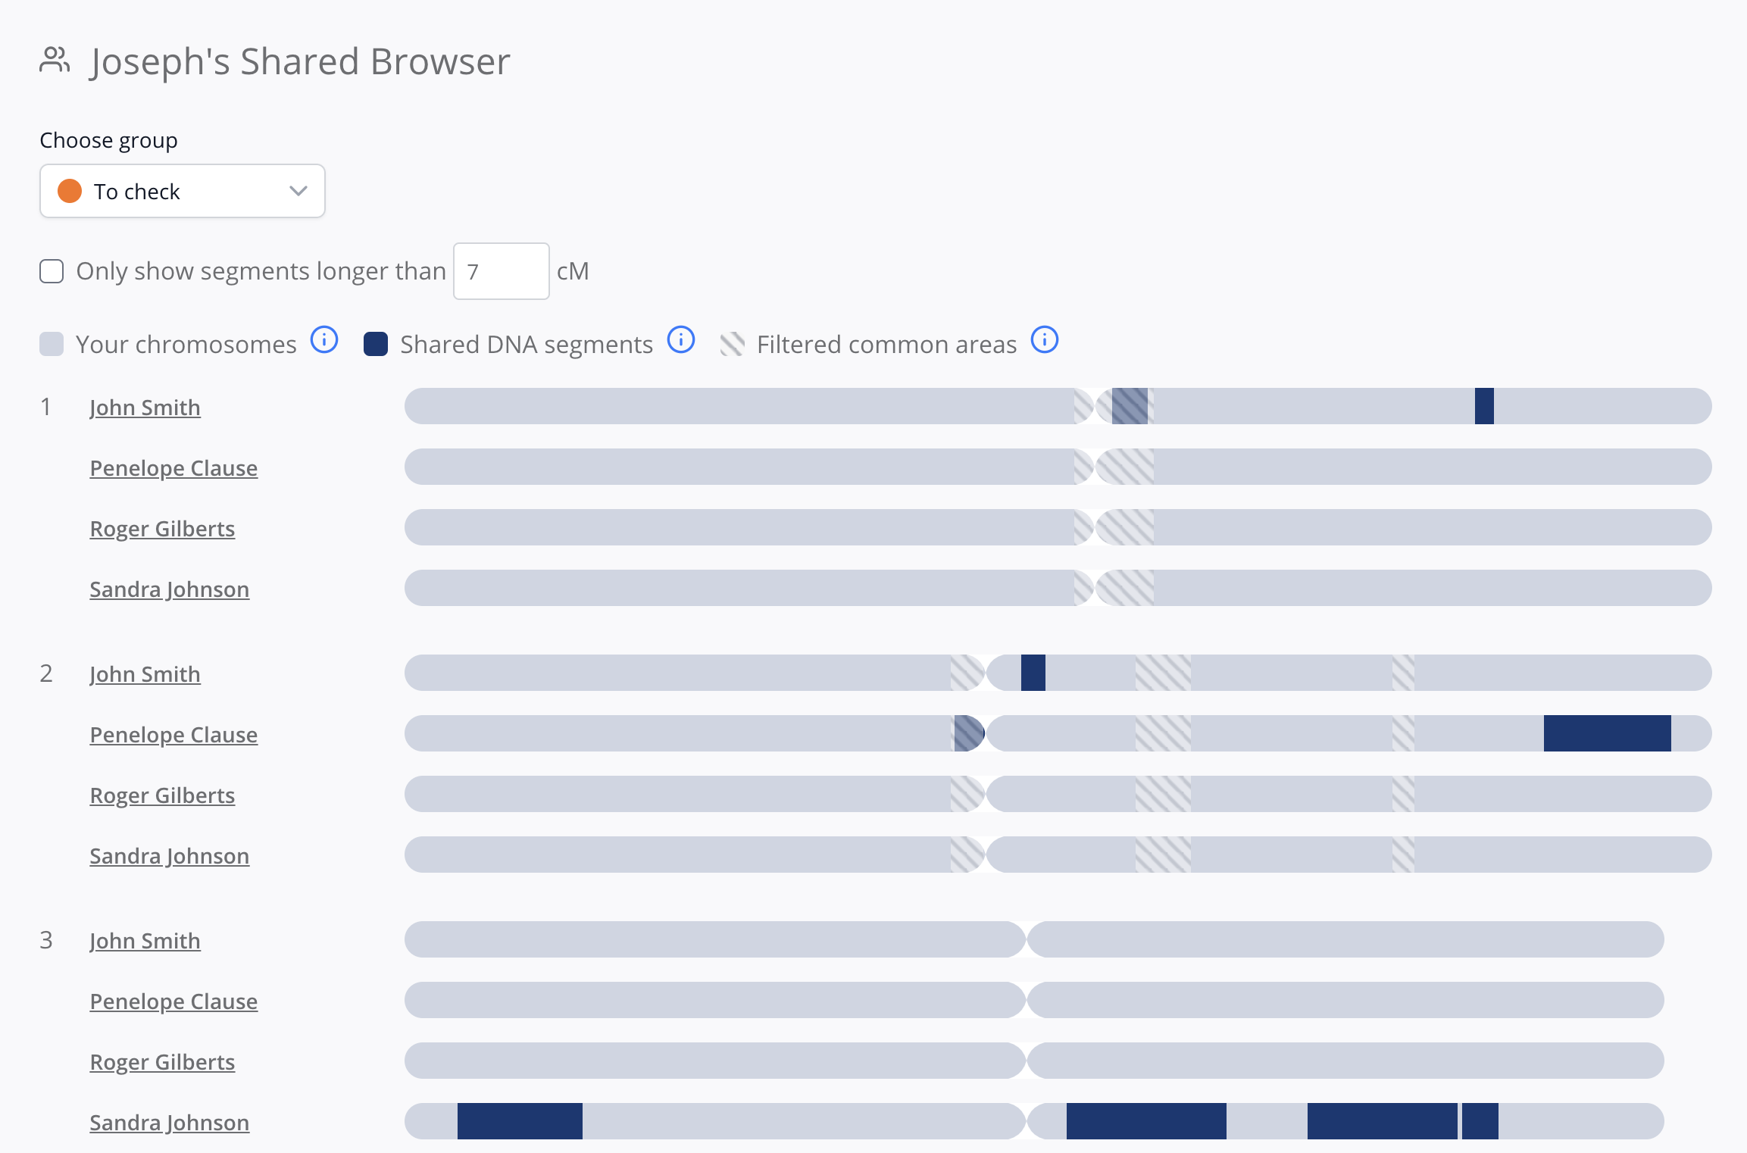This screenshot has height=1153, width=1747.
Task: Open John Smith's profile from chromosome 1
Action: pos(145,407)
